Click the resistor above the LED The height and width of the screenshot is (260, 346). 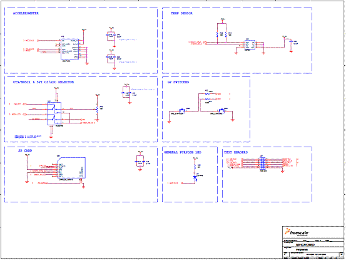tap(195, 166)
